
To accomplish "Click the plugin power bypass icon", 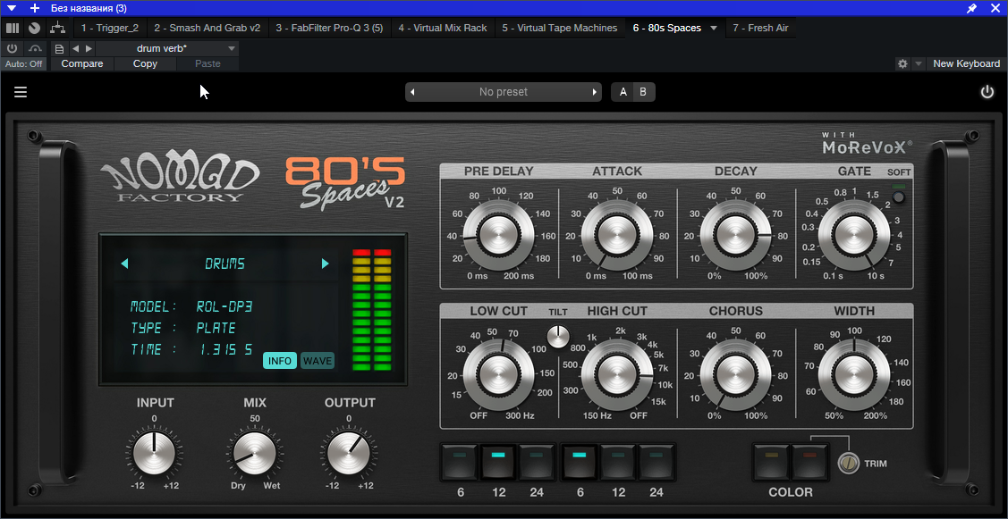I will click(x=987, y=92).
